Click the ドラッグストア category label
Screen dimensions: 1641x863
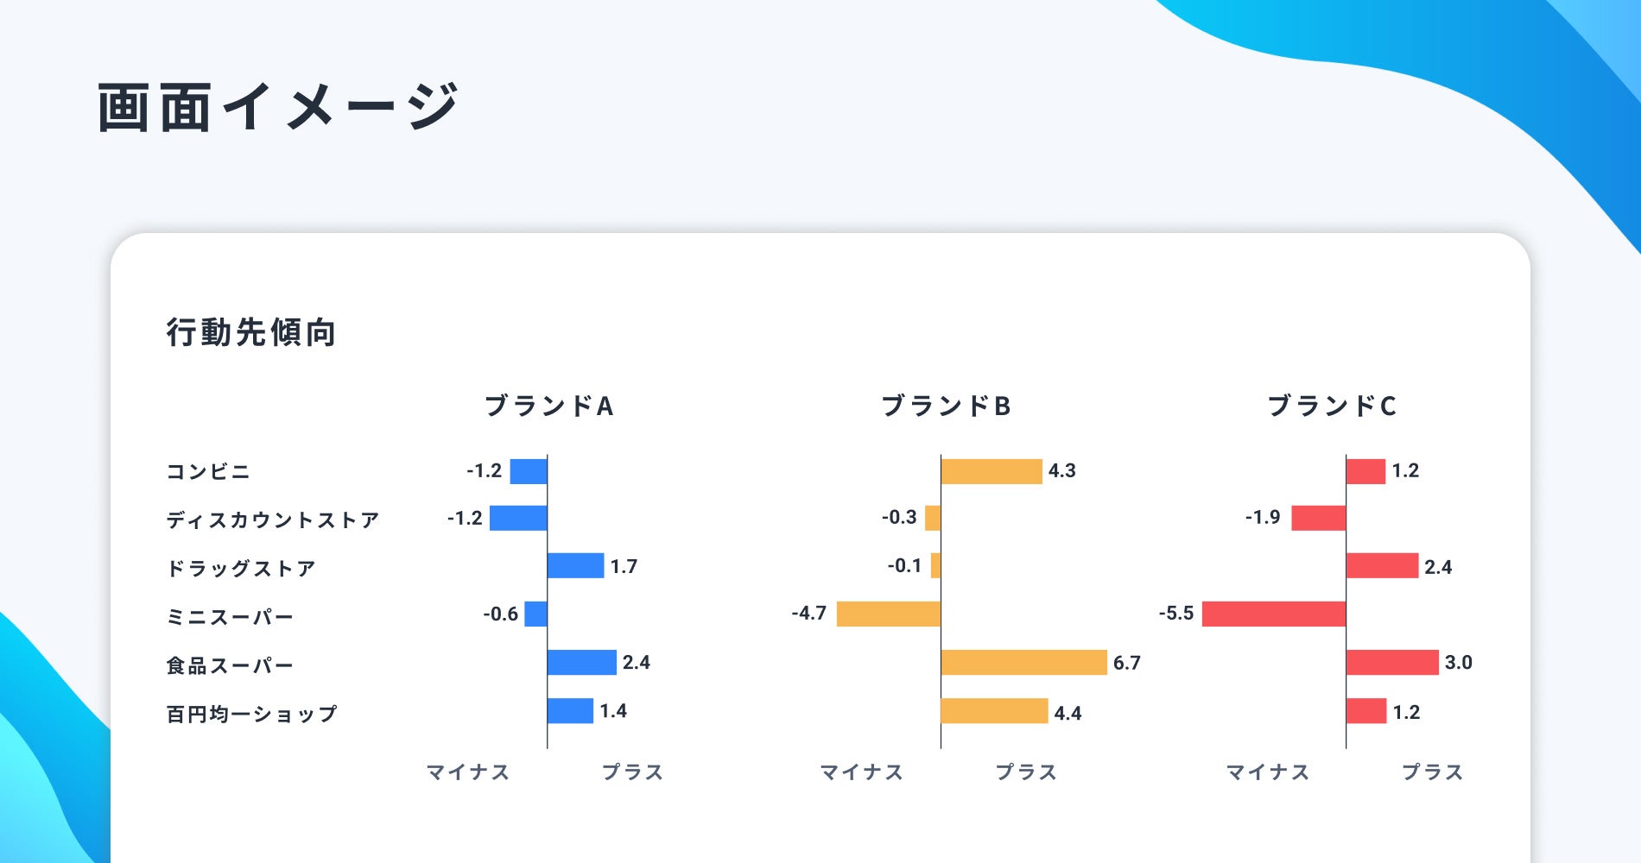(x=241, y=569)
